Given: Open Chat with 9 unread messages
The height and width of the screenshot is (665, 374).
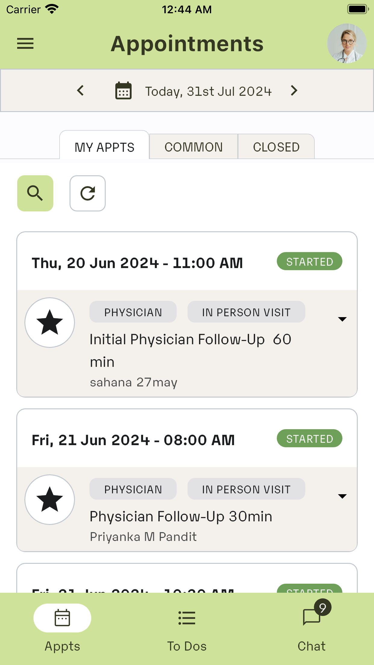Looking at the screenshot, I should click(x=312, y=629).
